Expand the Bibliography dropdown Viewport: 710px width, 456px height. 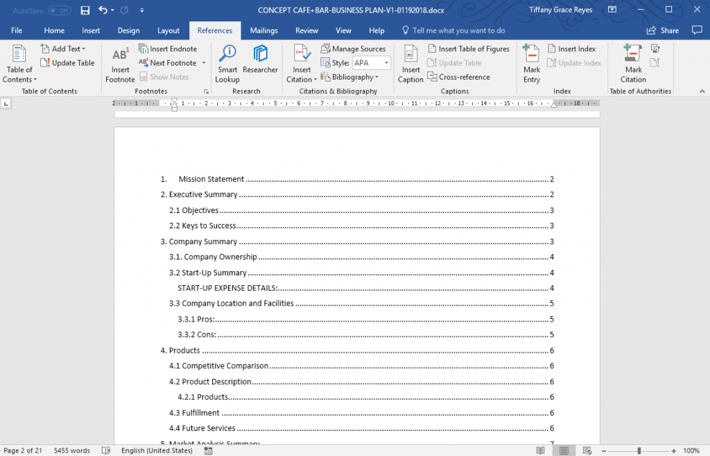352,77
